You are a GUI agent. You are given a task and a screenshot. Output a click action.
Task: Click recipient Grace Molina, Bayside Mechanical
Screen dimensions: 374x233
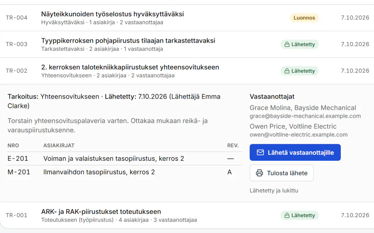303,108
